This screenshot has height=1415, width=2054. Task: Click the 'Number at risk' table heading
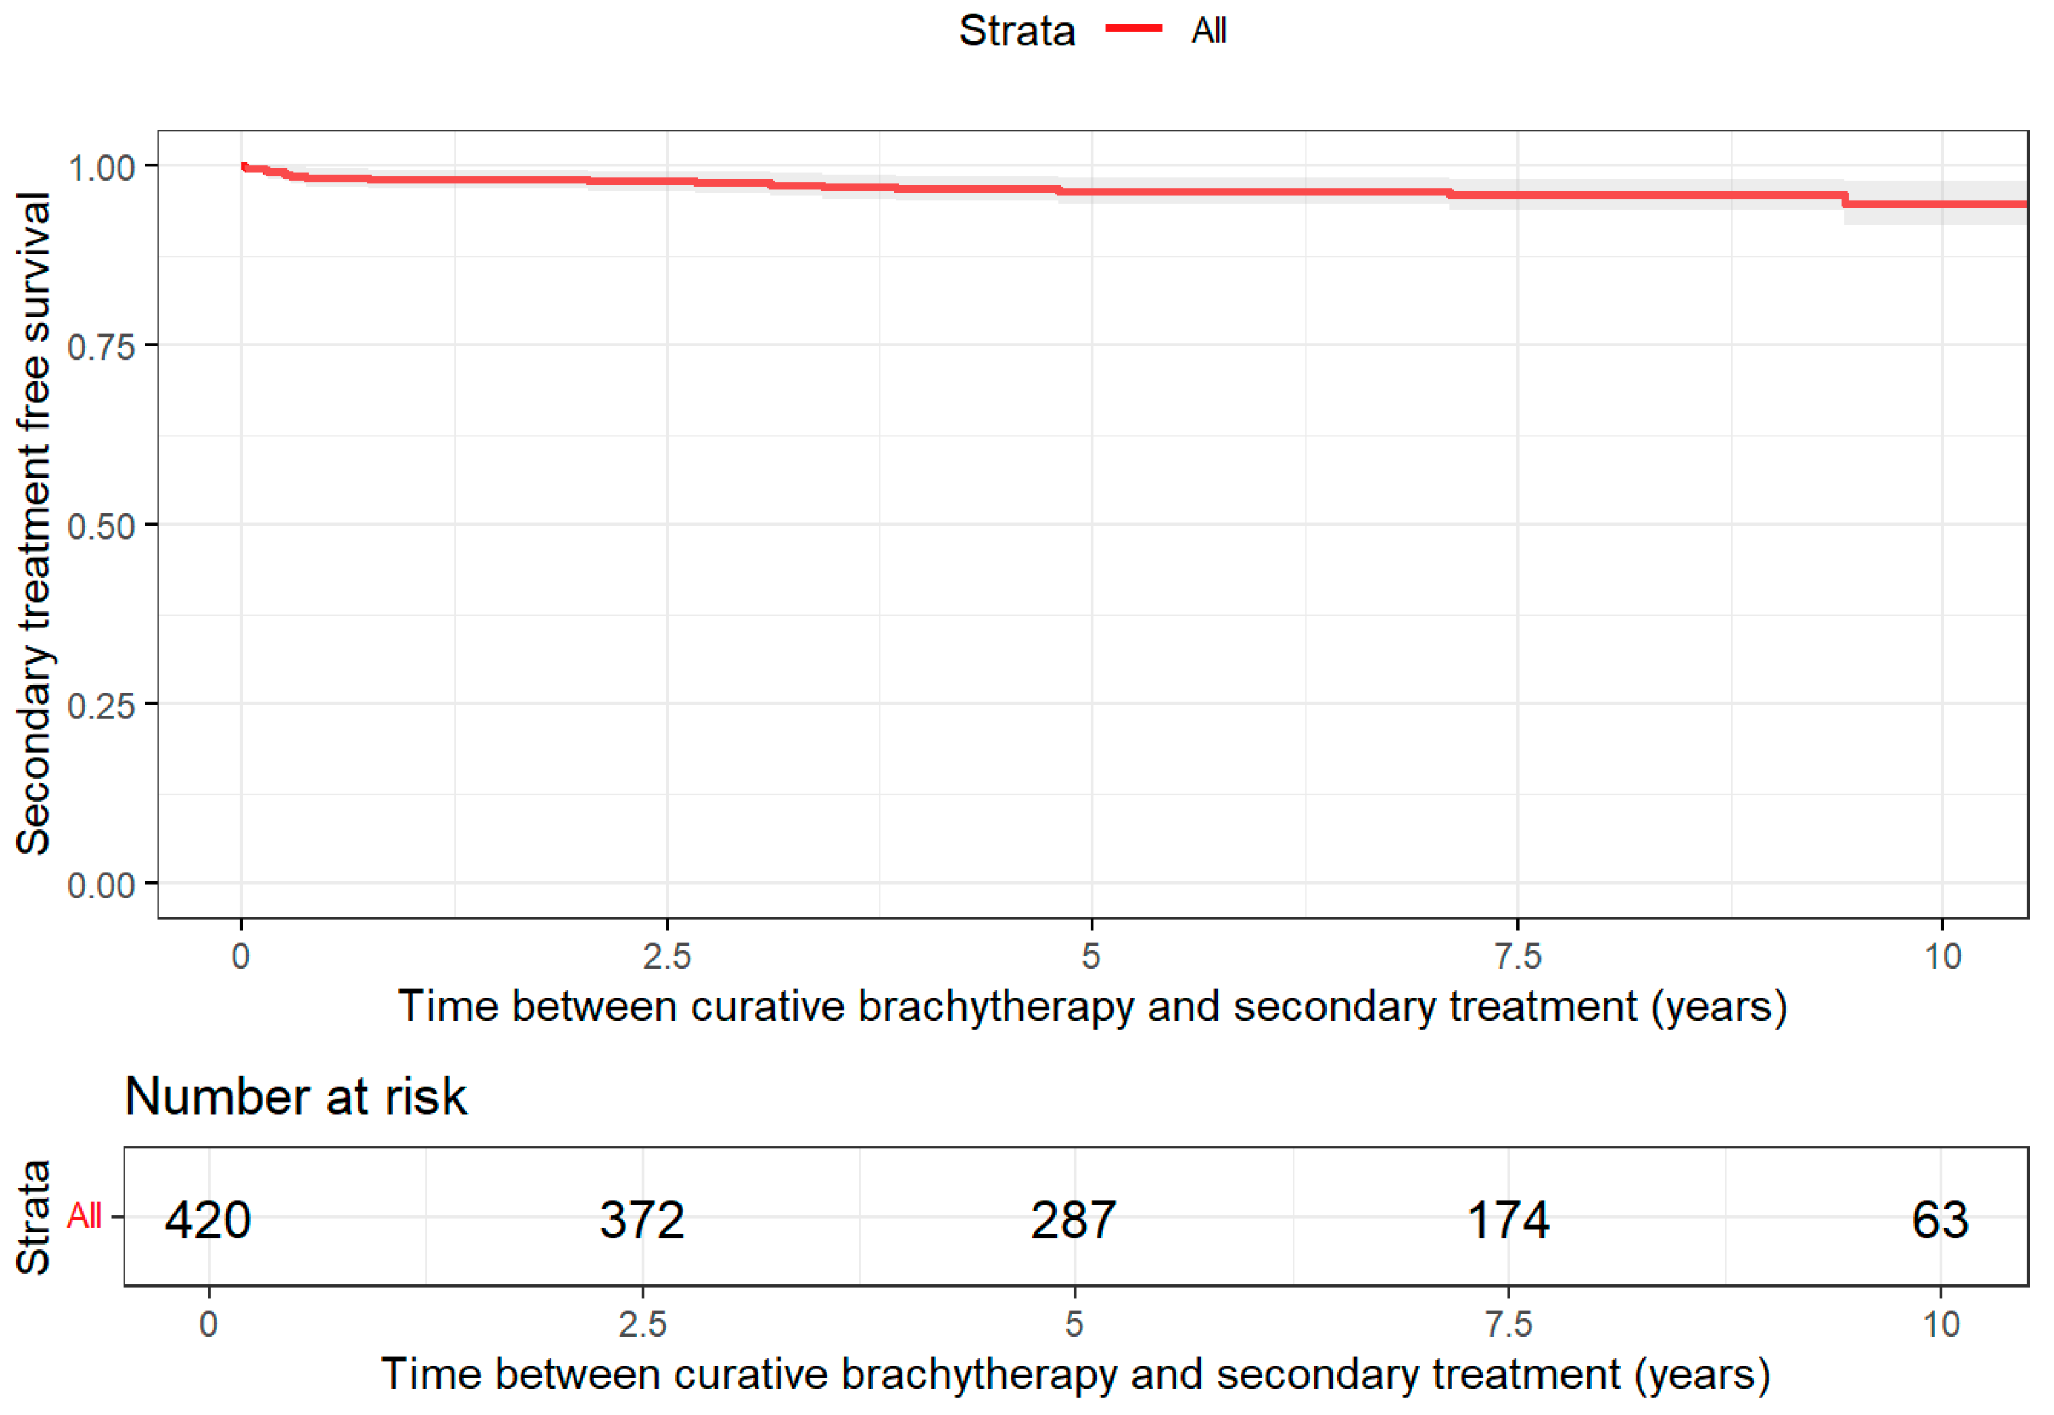point(295,1096)
